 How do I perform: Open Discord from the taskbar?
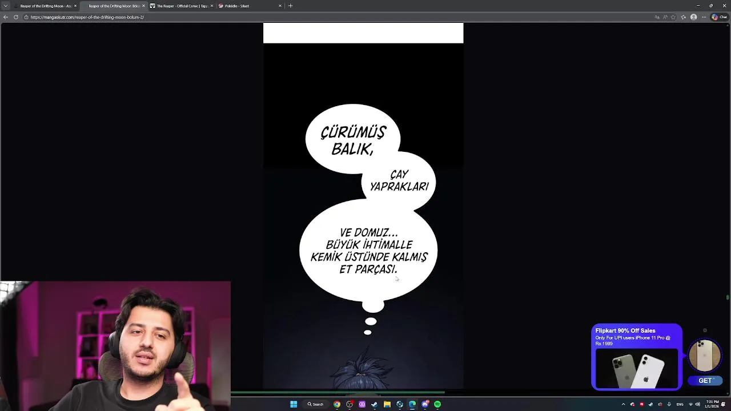(425, 404)
